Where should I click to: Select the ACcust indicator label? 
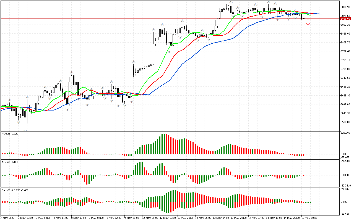tap(10, 162)
